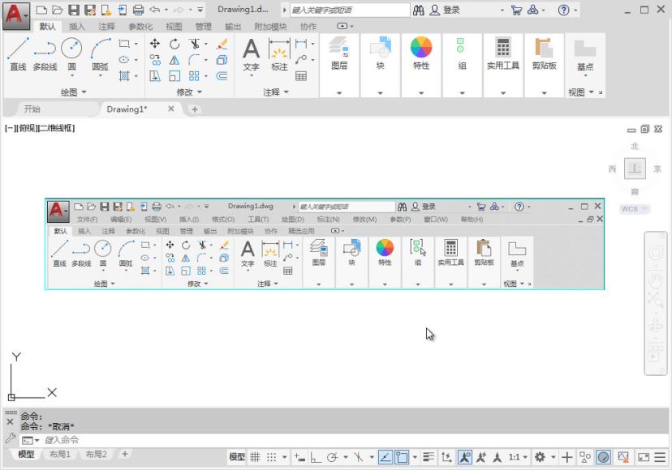The width and height of the screenshot is (672, 470).
Task: Pick the Scale tool in main Modify panel
Action: [174, 76]
